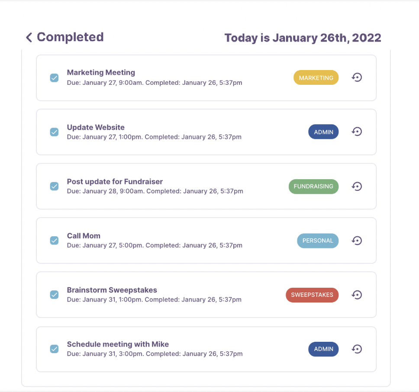Go back using the Completed chevron
Image resolution: width=419 pixels, height=392 pixels.
pyautogui.click(x=29, y=37)
